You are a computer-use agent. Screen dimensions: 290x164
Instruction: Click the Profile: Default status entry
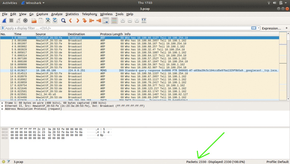point(278,162)
